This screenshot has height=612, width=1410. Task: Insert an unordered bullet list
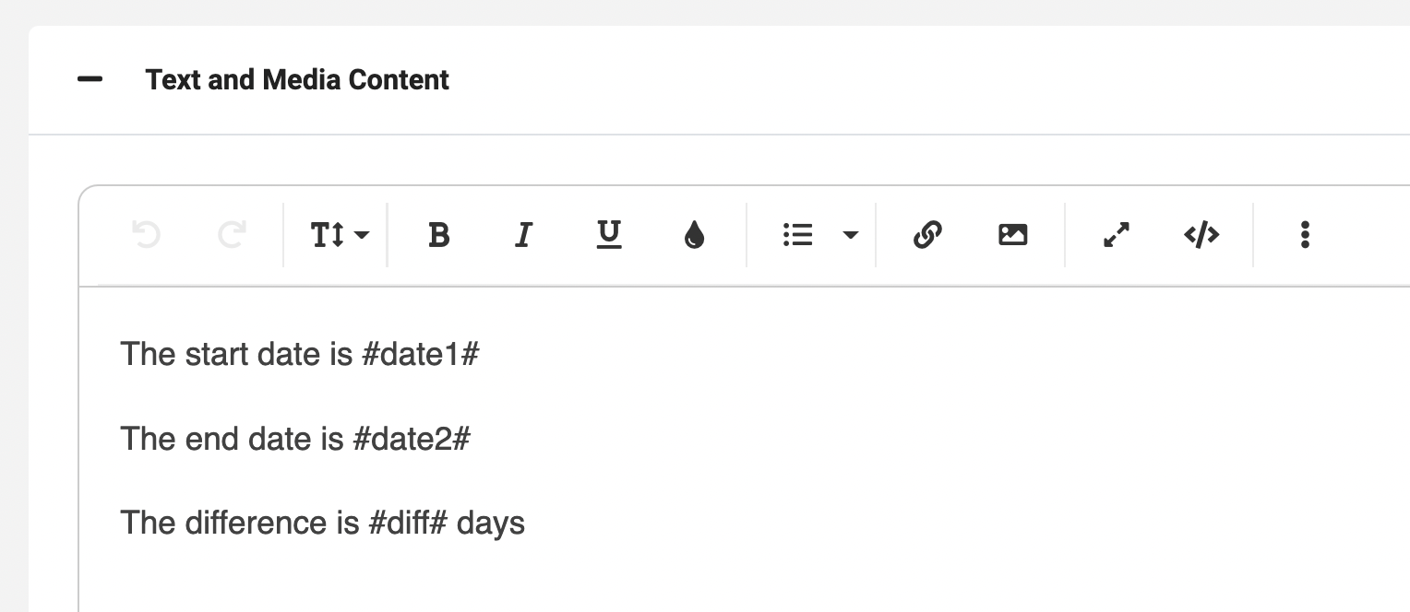click(x=797, y=235)
